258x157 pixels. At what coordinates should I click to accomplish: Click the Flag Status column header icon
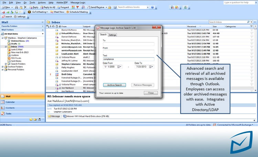[x=251, y=26]
